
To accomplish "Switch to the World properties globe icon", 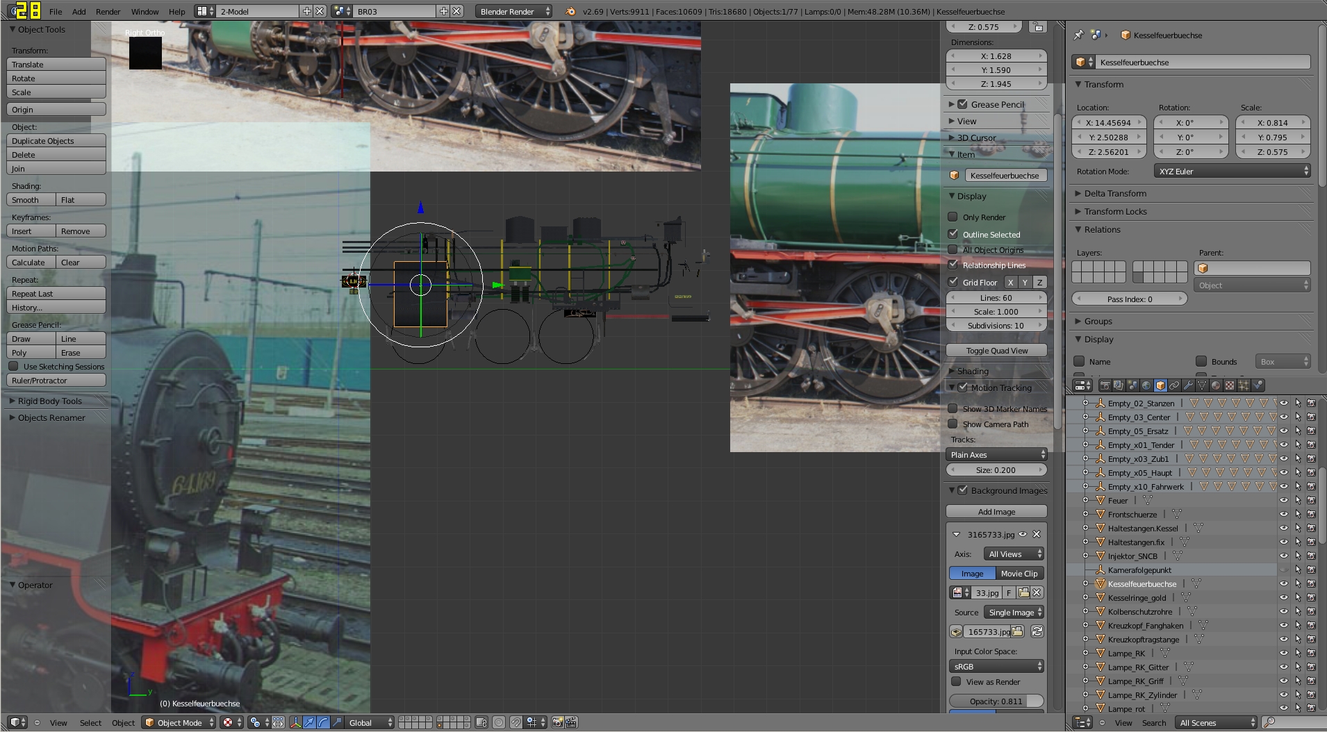I will [1146, 385].
